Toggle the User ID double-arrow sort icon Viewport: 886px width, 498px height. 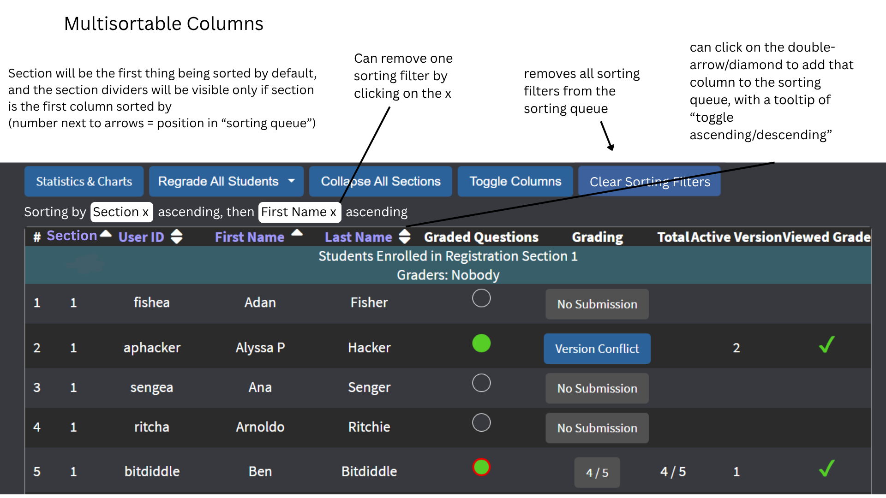176,237
